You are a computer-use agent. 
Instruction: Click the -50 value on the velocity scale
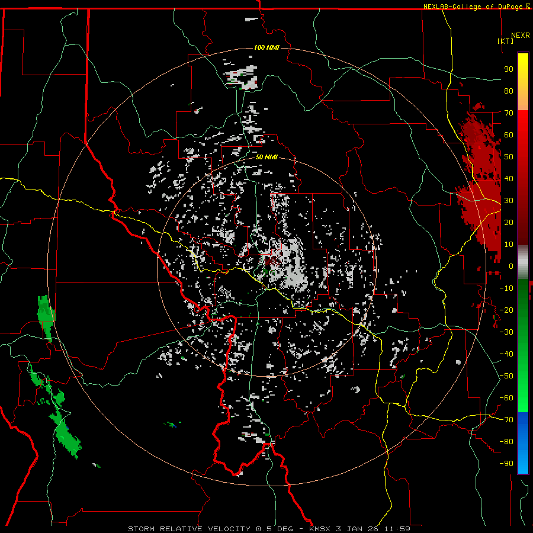(x=506, y=376)
